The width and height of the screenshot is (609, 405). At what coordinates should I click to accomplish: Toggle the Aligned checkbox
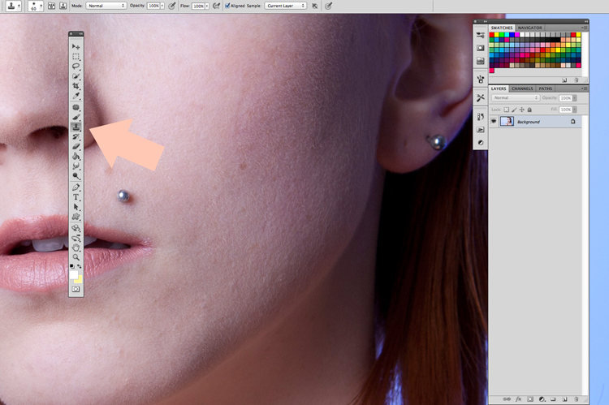click(227, 6)
